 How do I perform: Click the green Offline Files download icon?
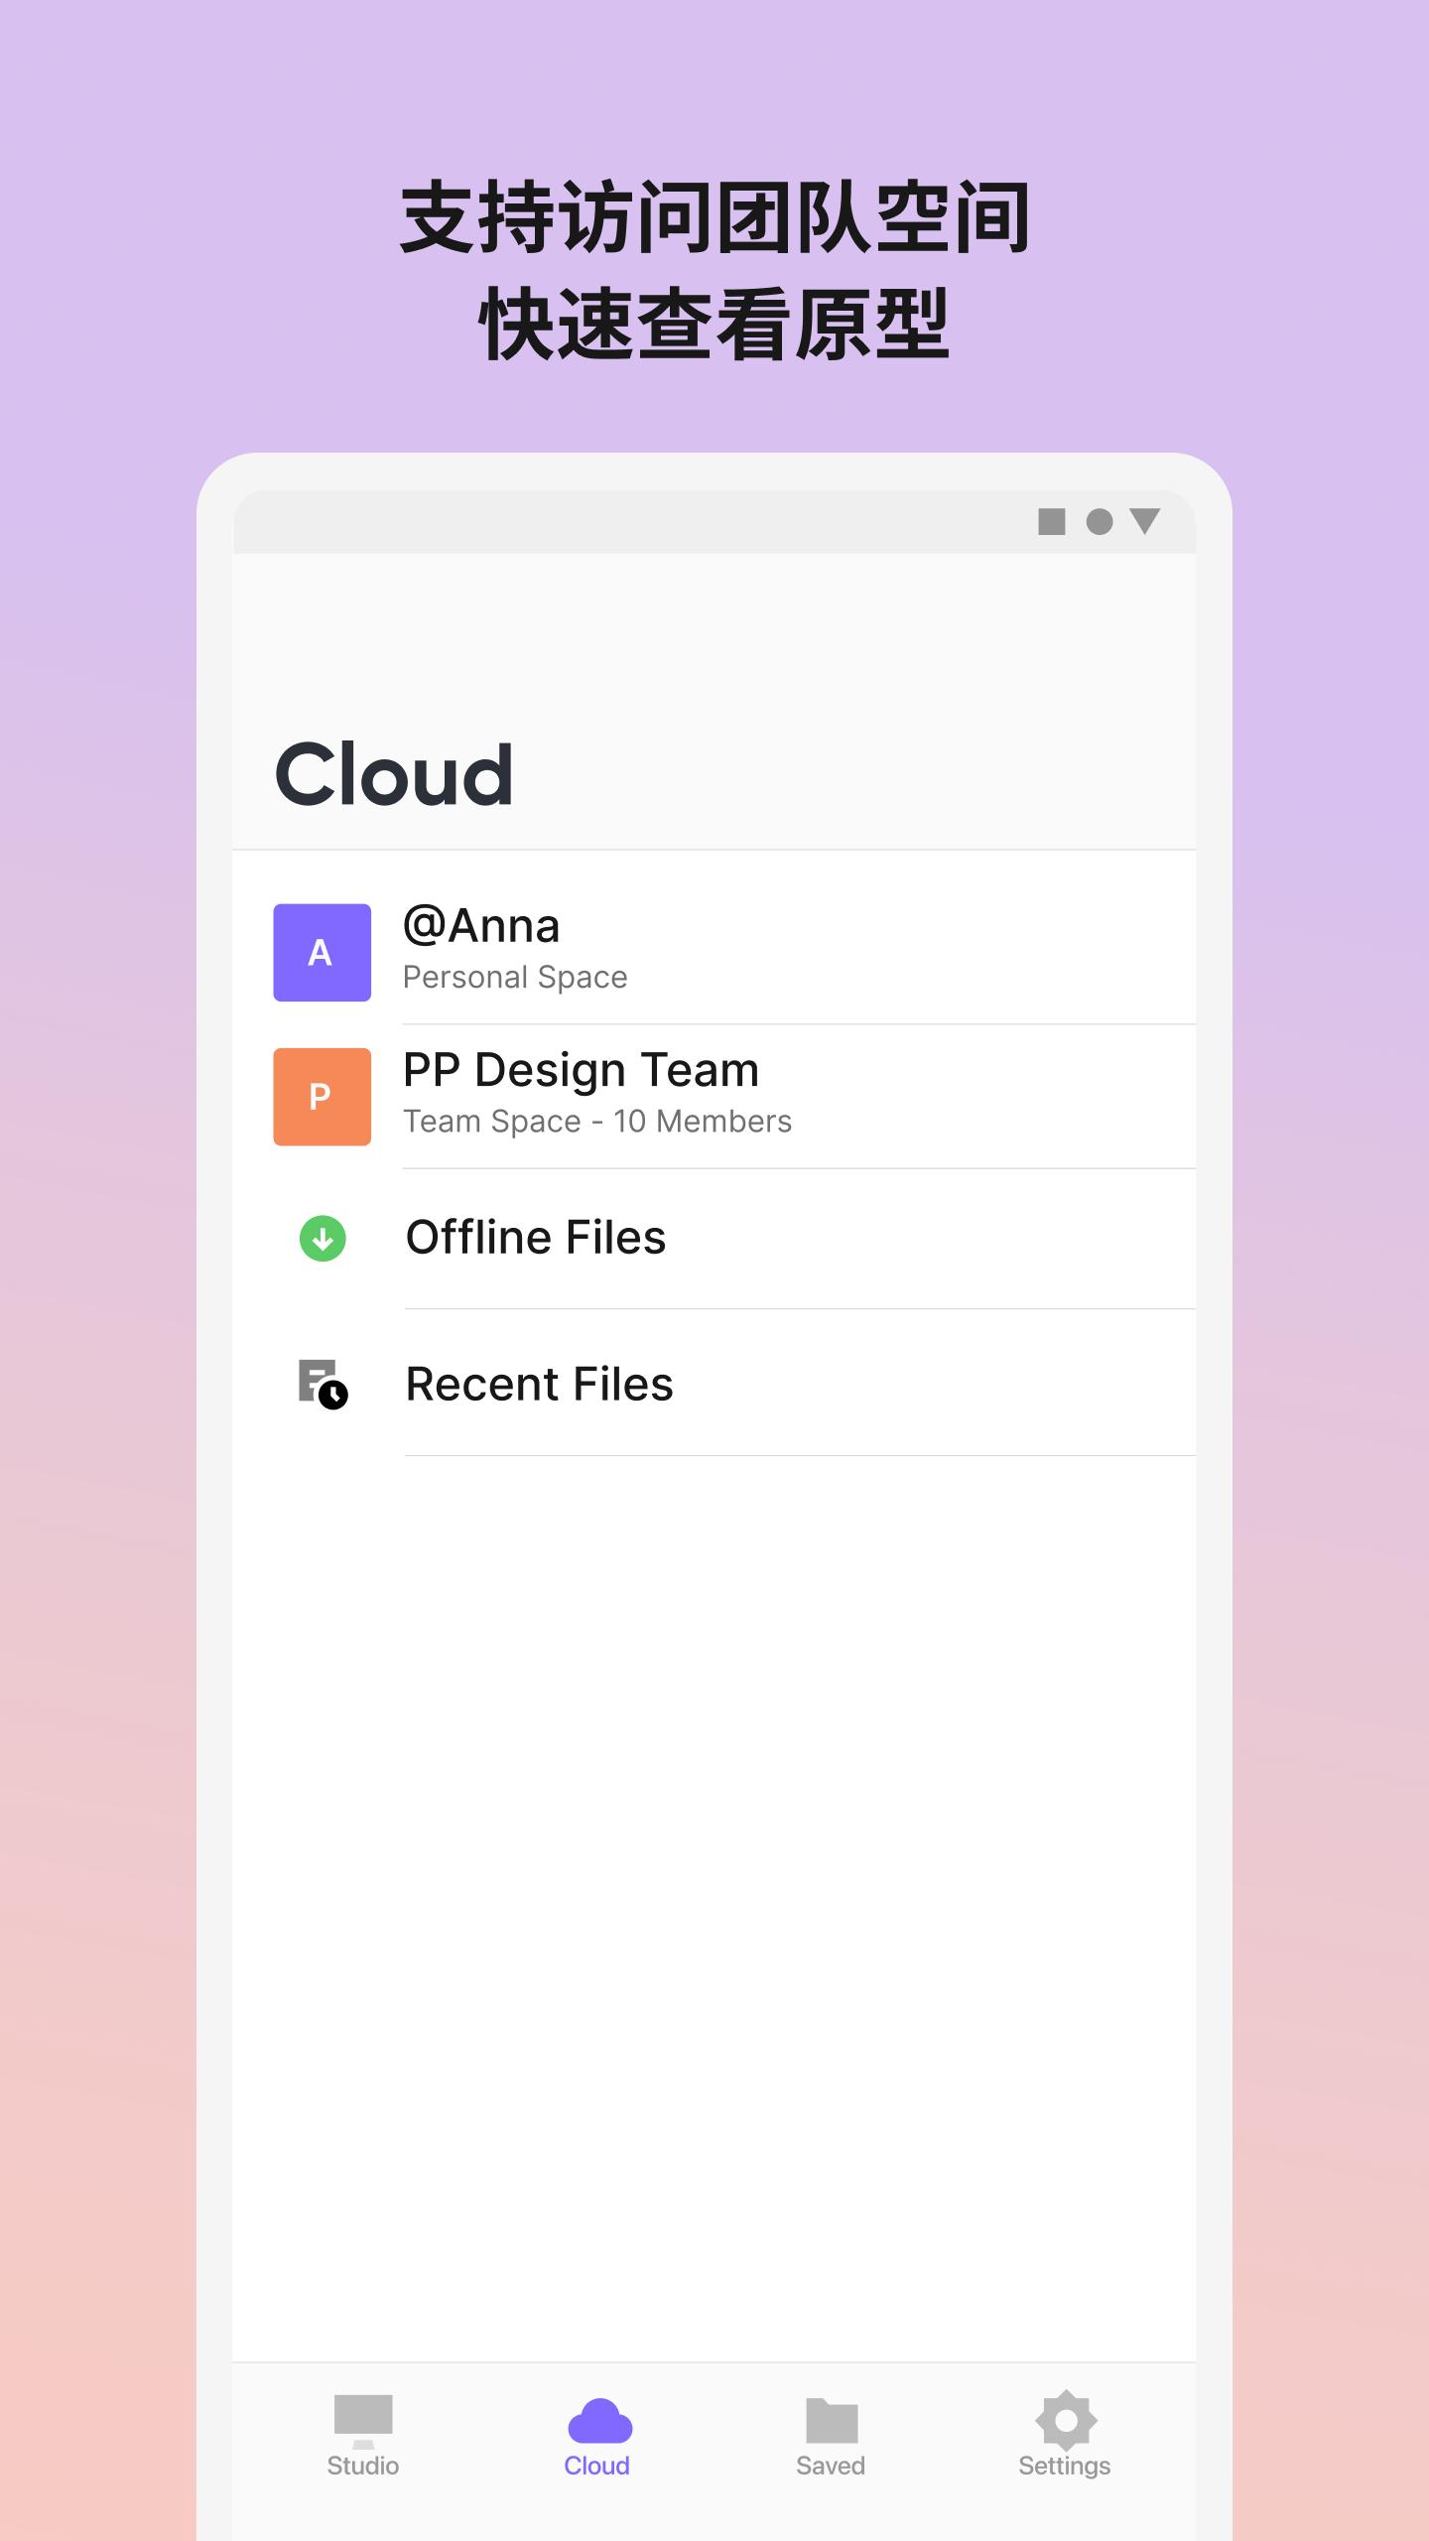pos(323,1239)
